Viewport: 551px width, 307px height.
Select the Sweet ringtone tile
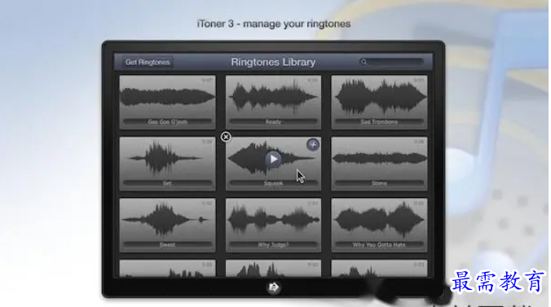(168, 225)
